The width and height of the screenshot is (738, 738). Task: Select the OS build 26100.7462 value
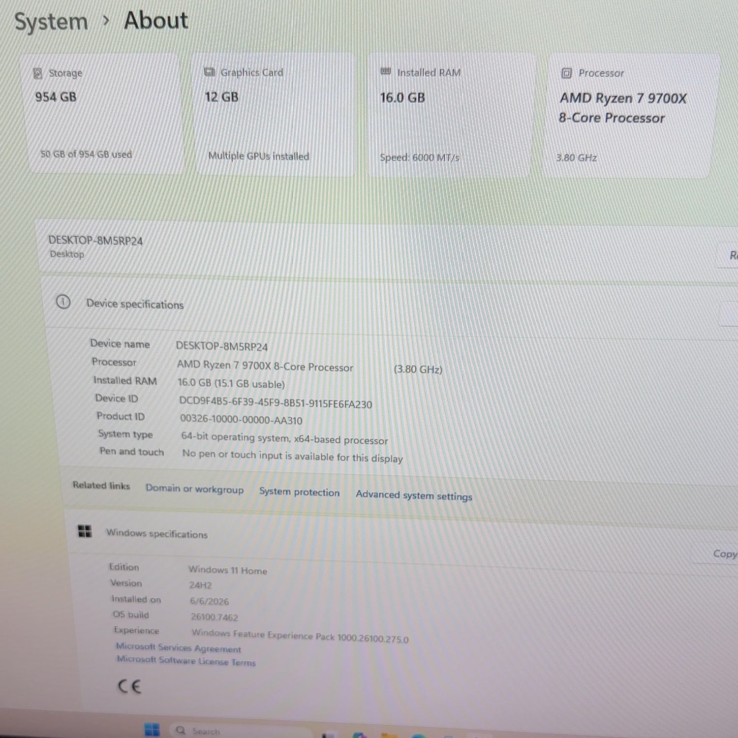215,616
